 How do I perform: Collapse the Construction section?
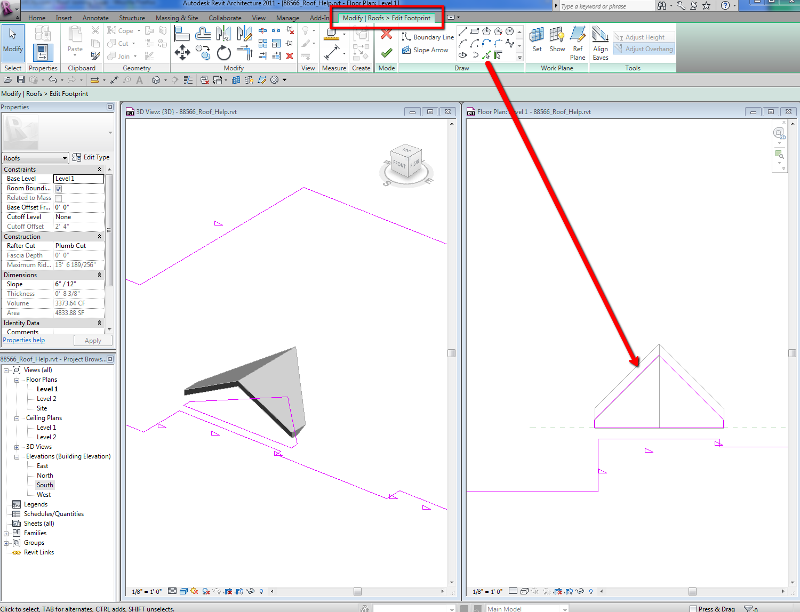click(x=99, y=236)
